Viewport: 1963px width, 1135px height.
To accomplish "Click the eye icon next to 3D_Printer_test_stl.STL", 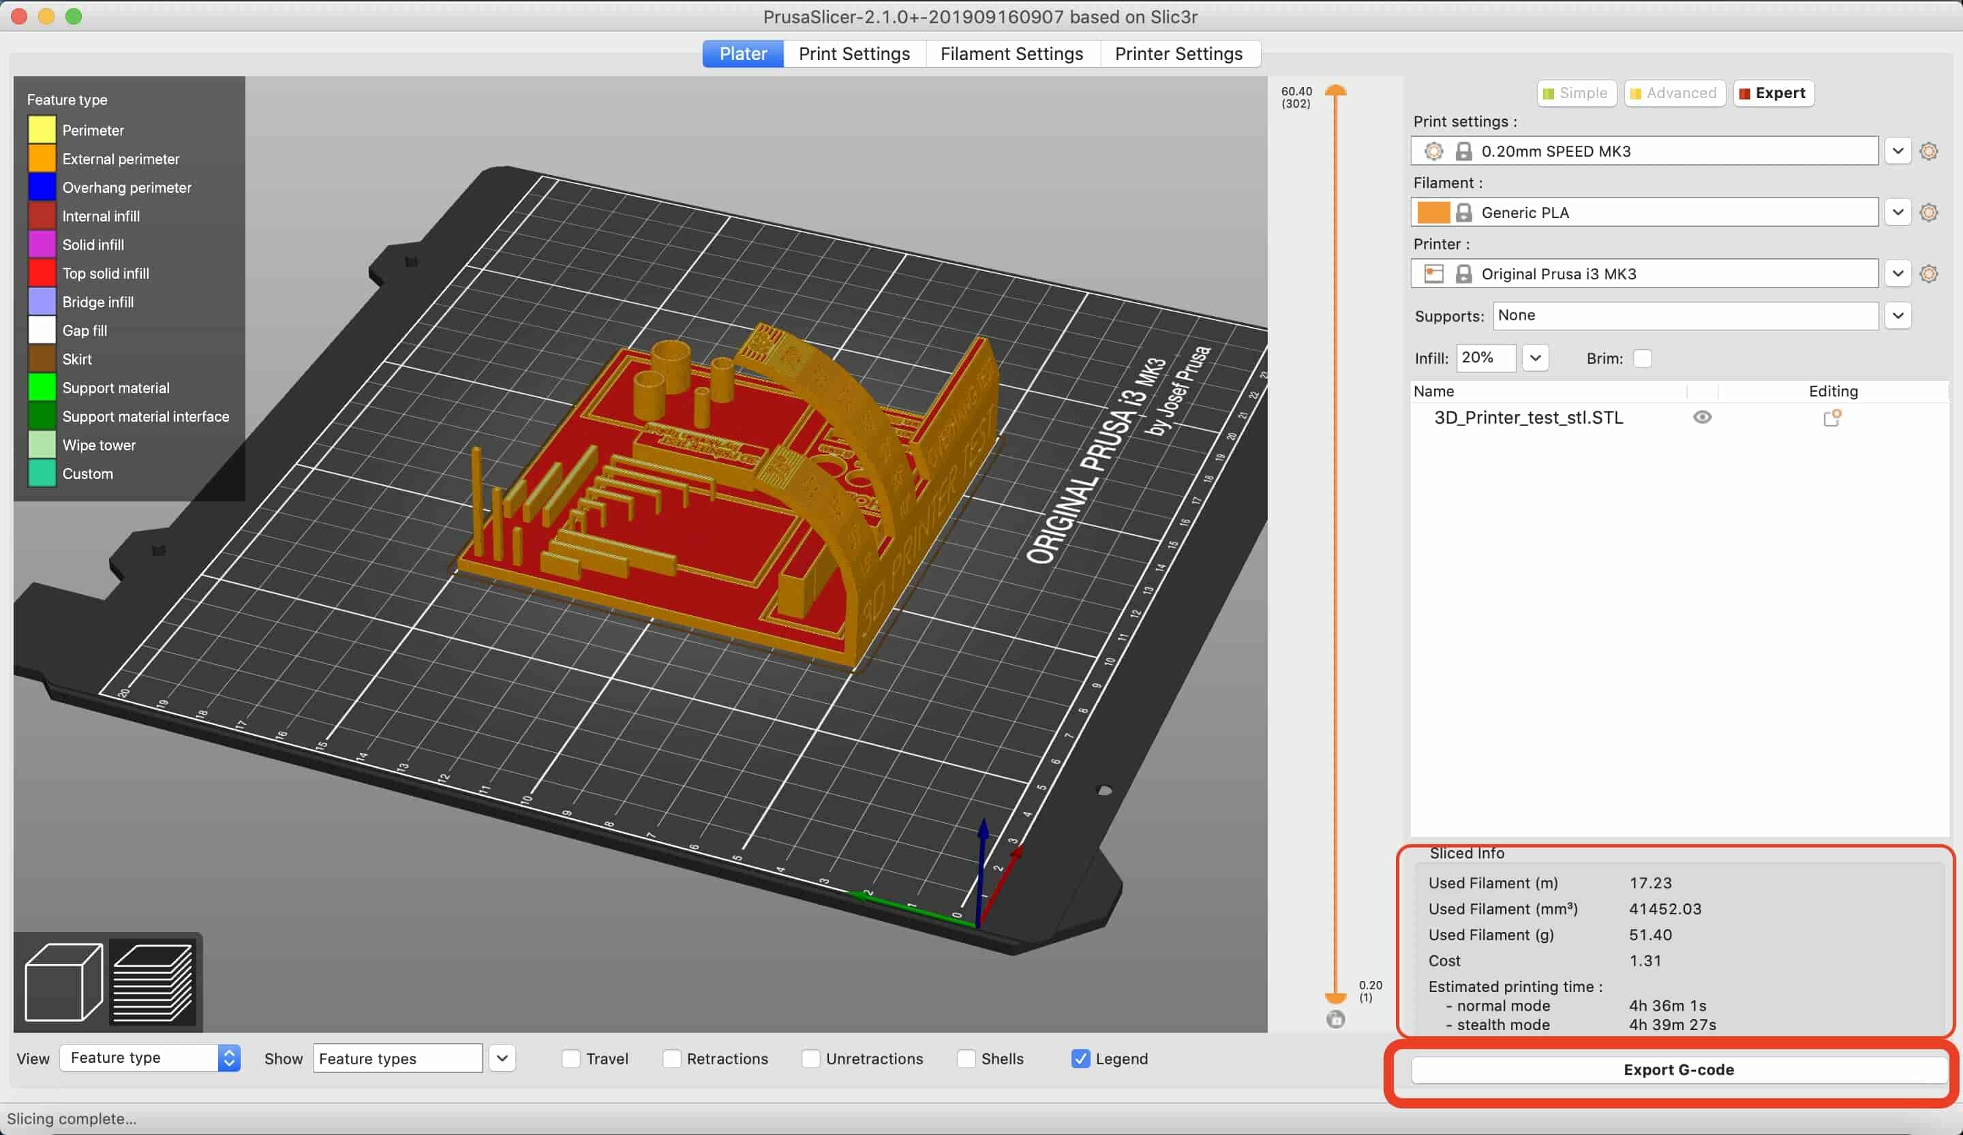I will coord(1702,418).
